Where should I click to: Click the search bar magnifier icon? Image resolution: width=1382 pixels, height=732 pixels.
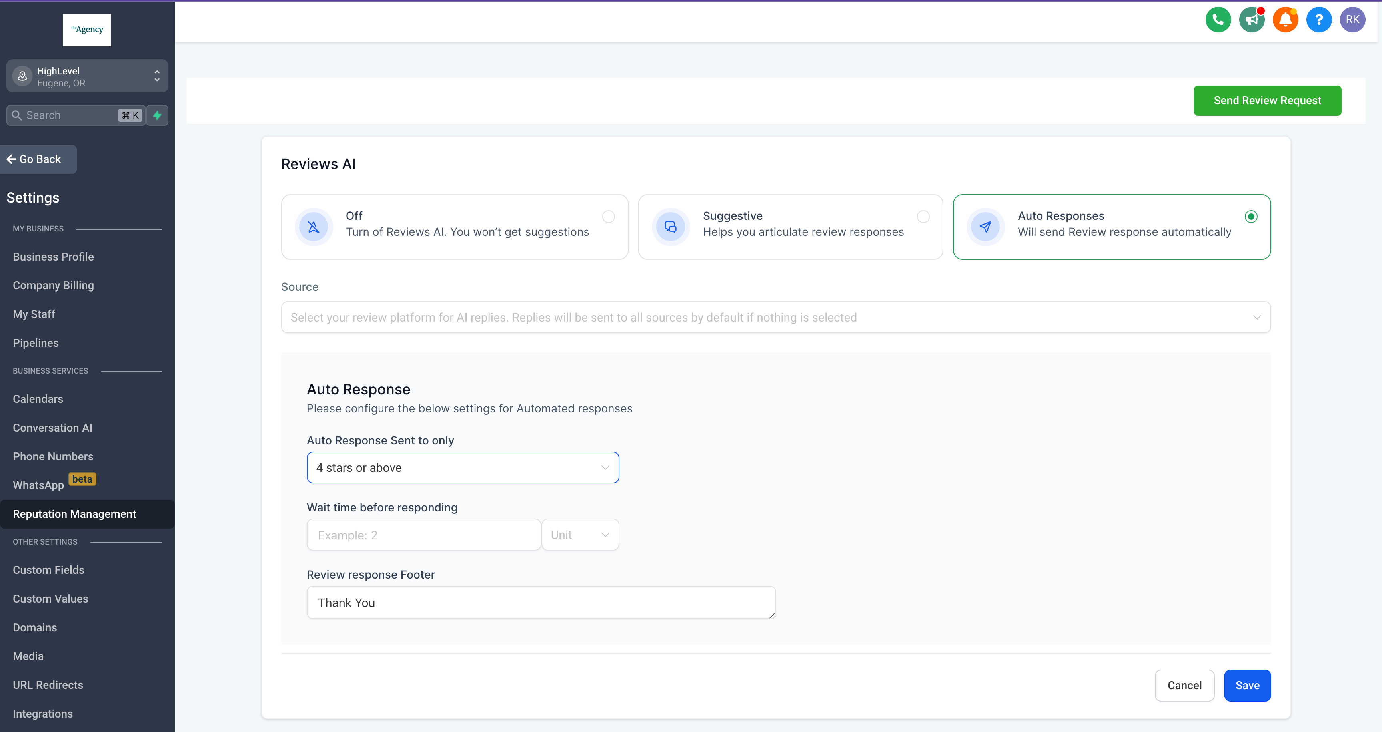[x=17, y=115]
